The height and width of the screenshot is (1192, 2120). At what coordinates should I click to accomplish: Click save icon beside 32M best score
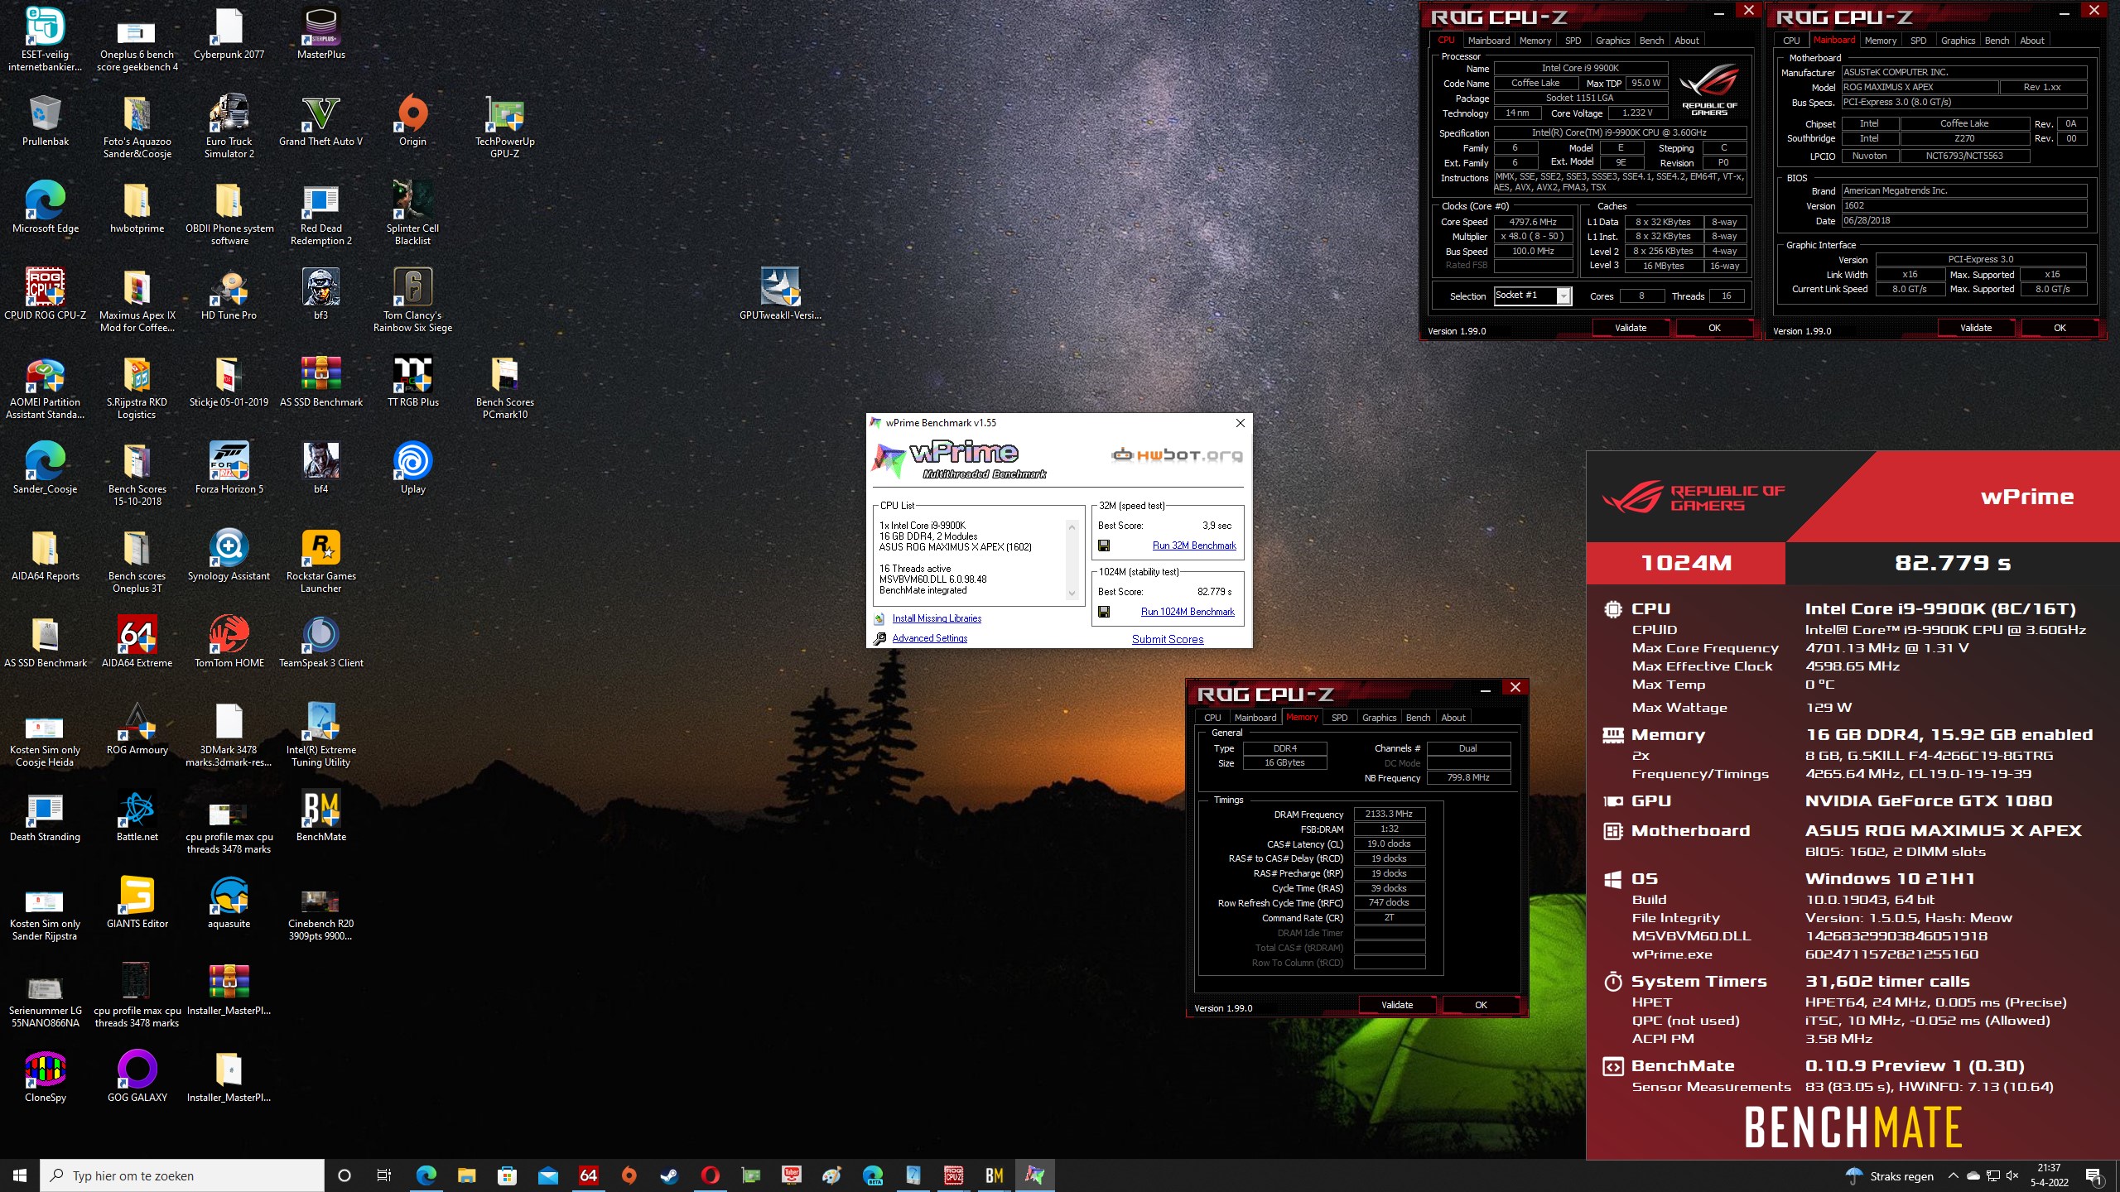point(1104,546)
